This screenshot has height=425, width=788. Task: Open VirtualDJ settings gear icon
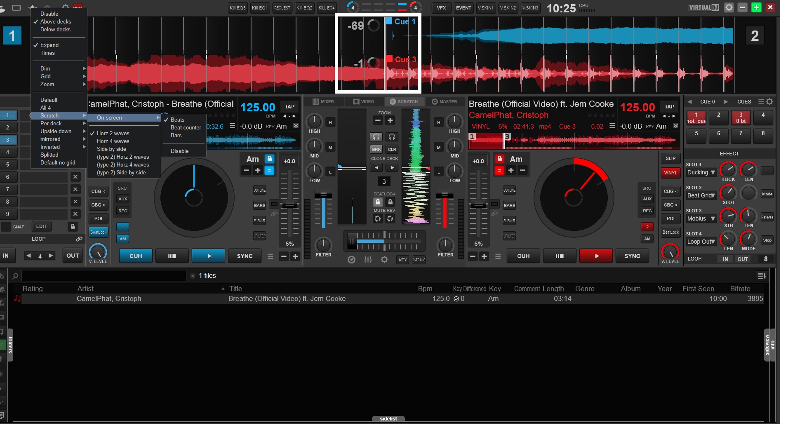[729, 7]
